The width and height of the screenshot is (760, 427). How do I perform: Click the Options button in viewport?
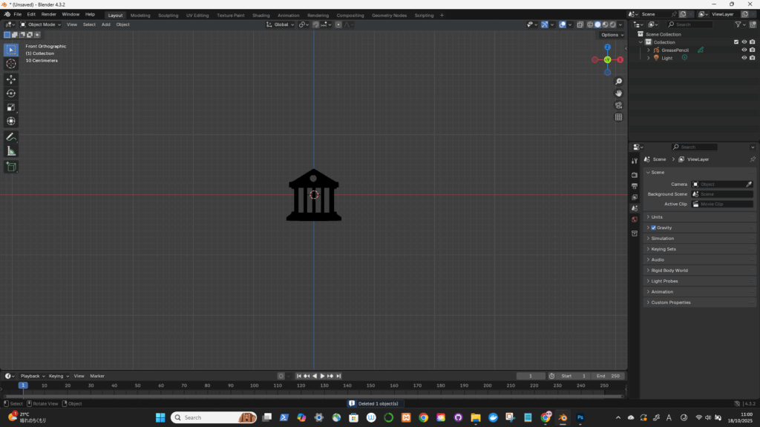pyautogui.click(x=612, y=35)
